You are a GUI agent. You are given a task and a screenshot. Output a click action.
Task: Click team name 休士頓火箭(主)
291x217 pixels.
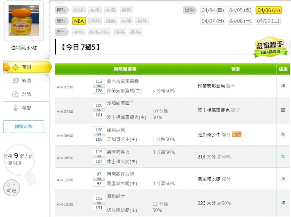tap(122, 161)
